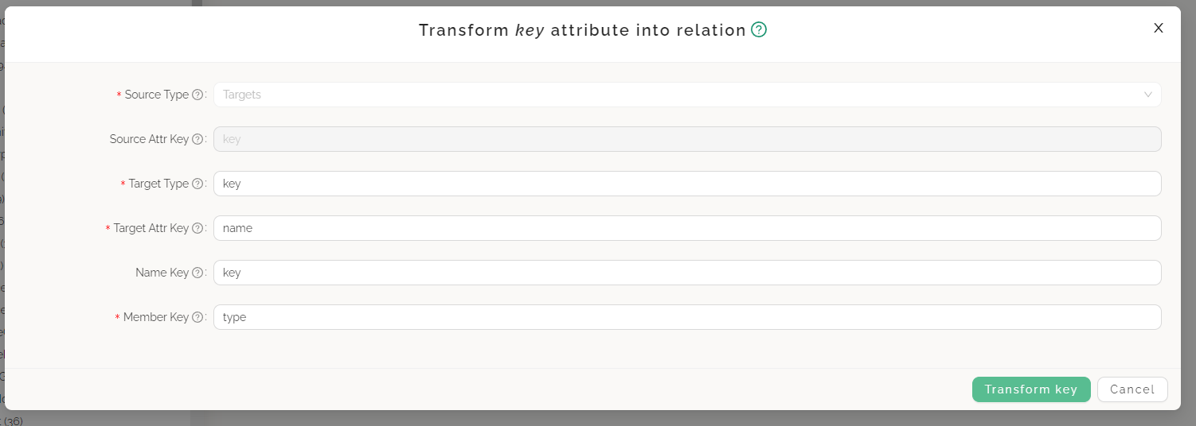Click the green help icon beside the dialog title
This screenshot has width=1196, height=426.
[759, 30]
